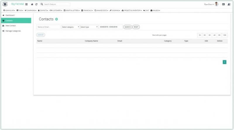Click the Dashboard sidebar icon
The height and width of the screenshot is (130, 234).
point(4,15)
